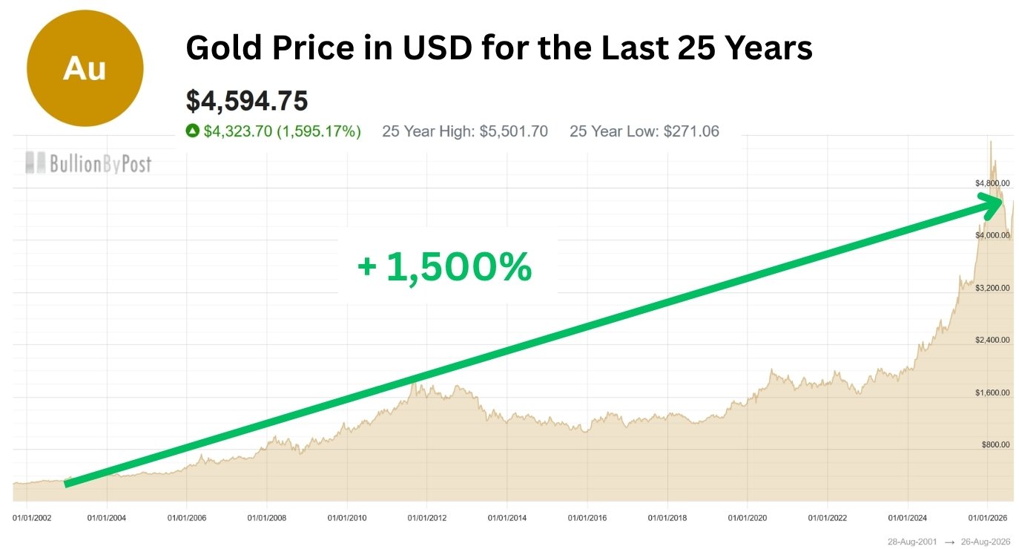
Task: Click the $2,400.00 y-axis label
Action: [992, 340]
